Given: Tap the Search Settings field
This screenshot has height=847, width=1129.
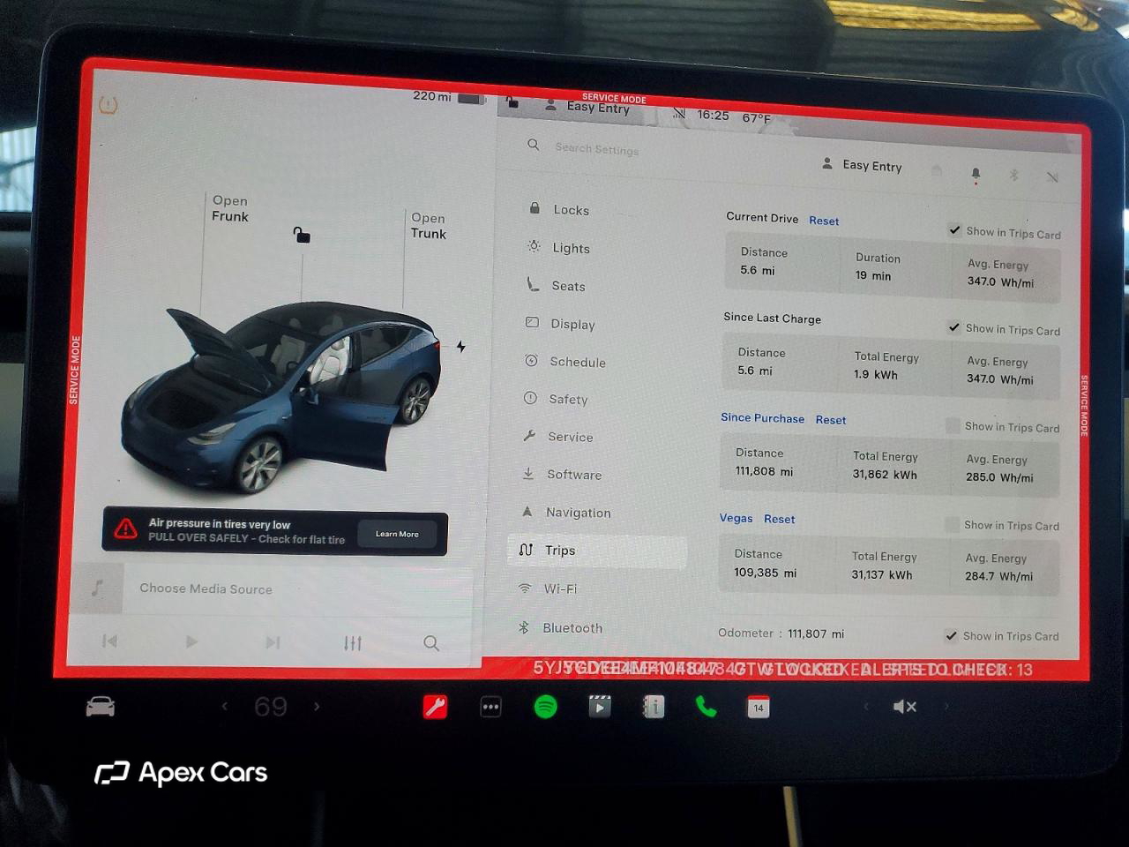Looking at the screenshot, I should [x=597, y=149].
